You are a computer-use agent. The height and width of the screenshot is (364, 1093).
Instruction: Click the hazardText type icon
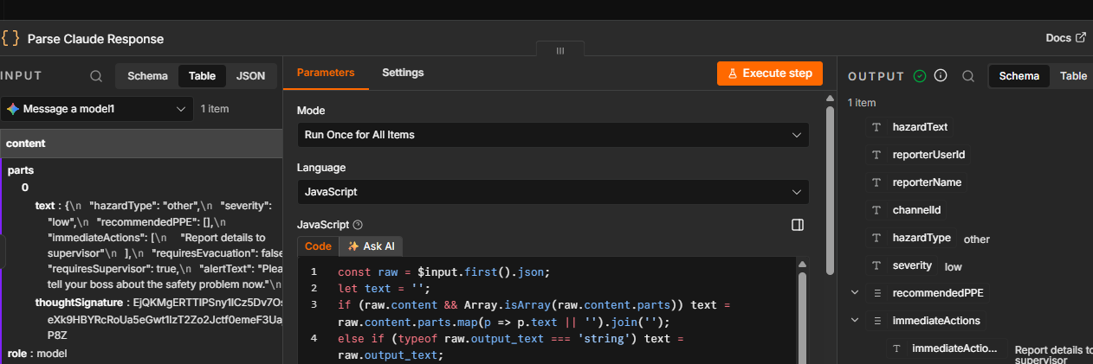coord(876,127)
